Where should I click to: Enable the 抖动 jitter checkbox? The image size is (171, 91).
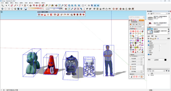point(148,53)
